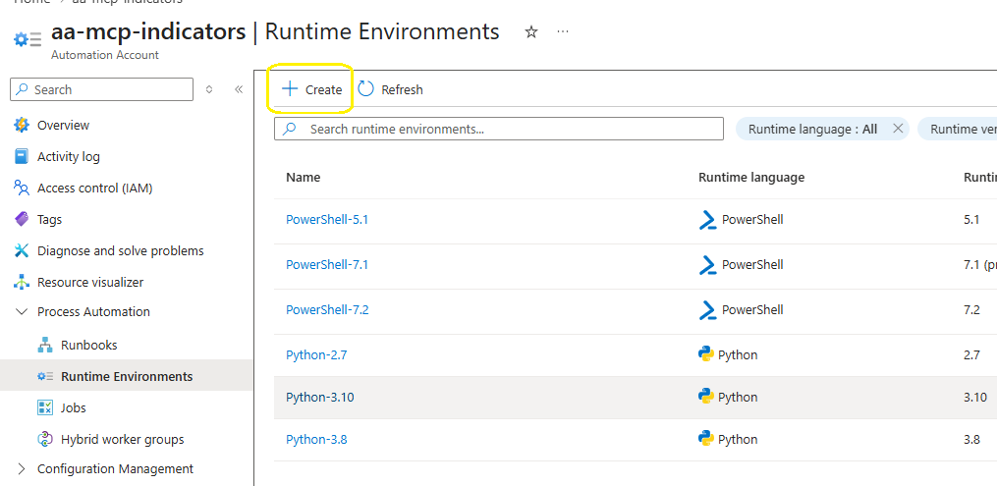This screenshot has height=486, width=997.
Task: Open the Runtime version filter pill
Action: (x=960, y=129)
